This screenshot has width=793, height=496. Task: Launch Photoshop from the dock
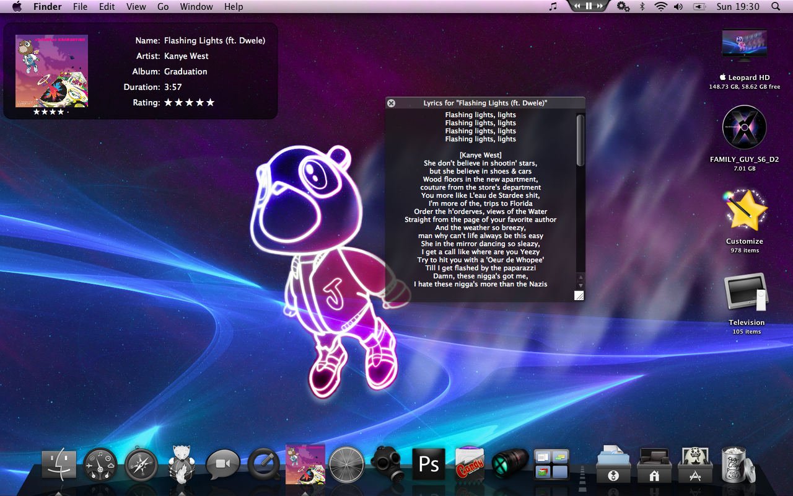pyautogui.click(x=429, y=464)
